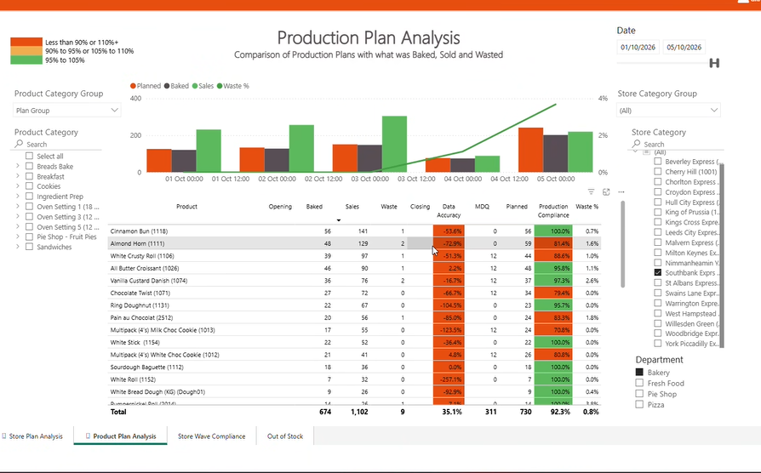
Task: Check the Cherry Hill (1001) store
Action: [x=658, y=171]
